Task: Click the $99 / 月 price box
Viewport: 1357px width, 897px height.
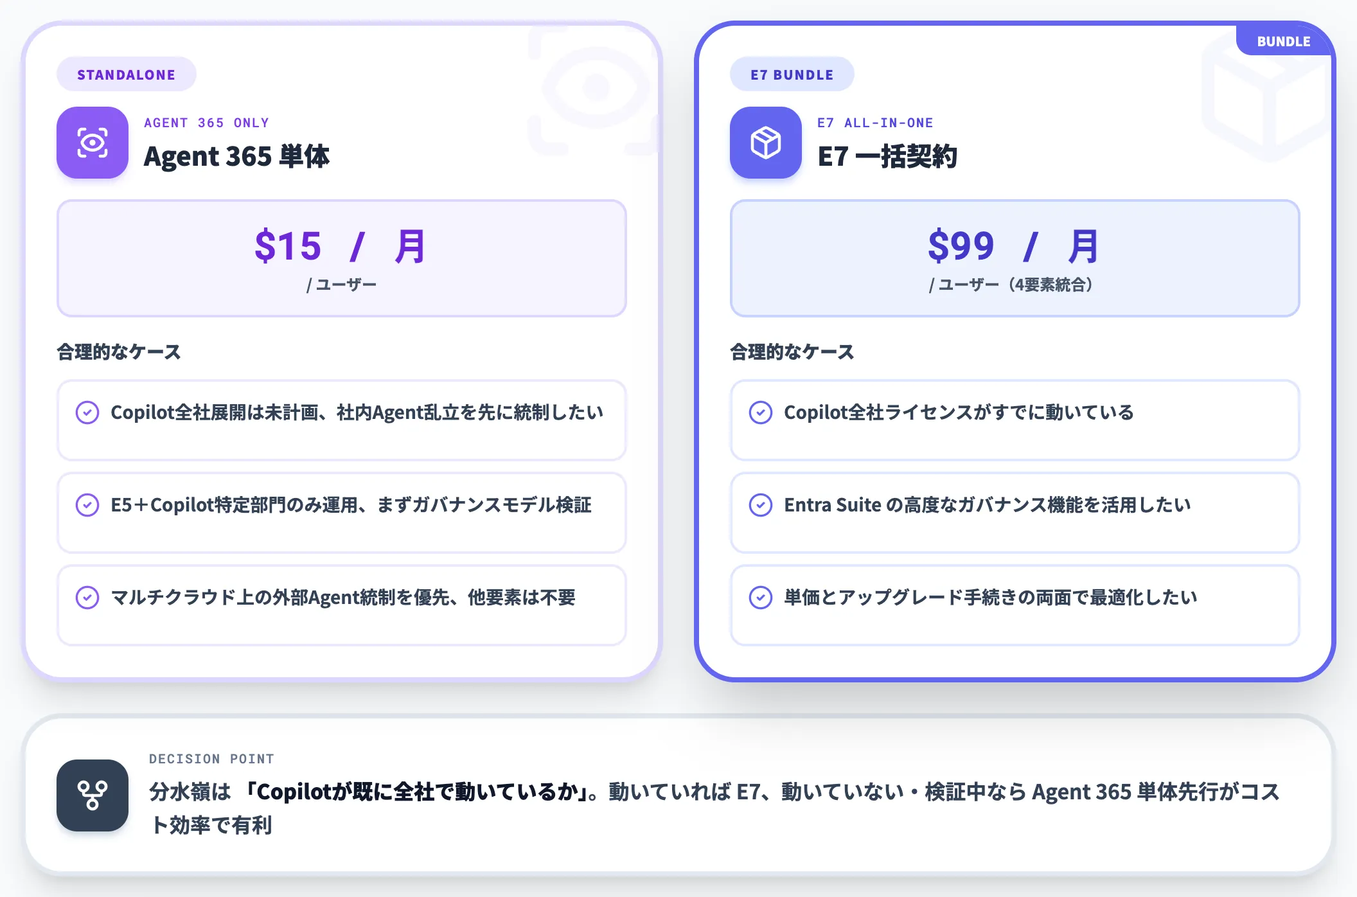Action: click(1015, 258)
